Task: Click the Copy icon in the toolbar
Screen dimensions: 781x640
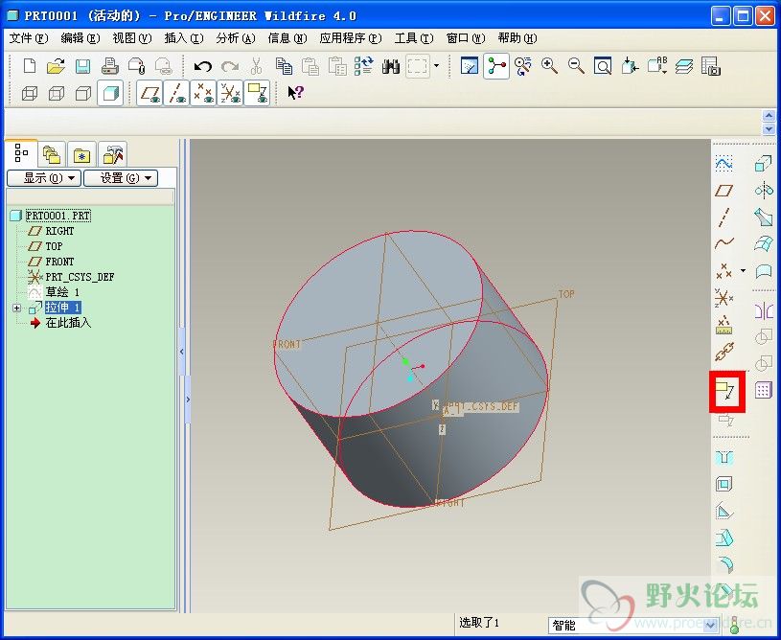Action: pyautogui.click(x=284, y=66)
